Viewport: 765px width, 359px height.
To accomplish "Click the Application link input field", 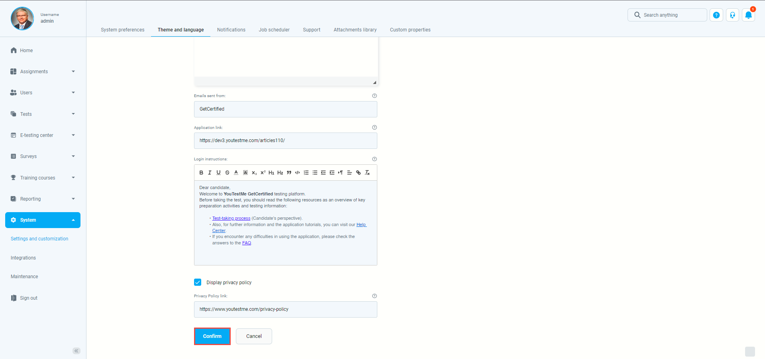I will coord(285,140).
